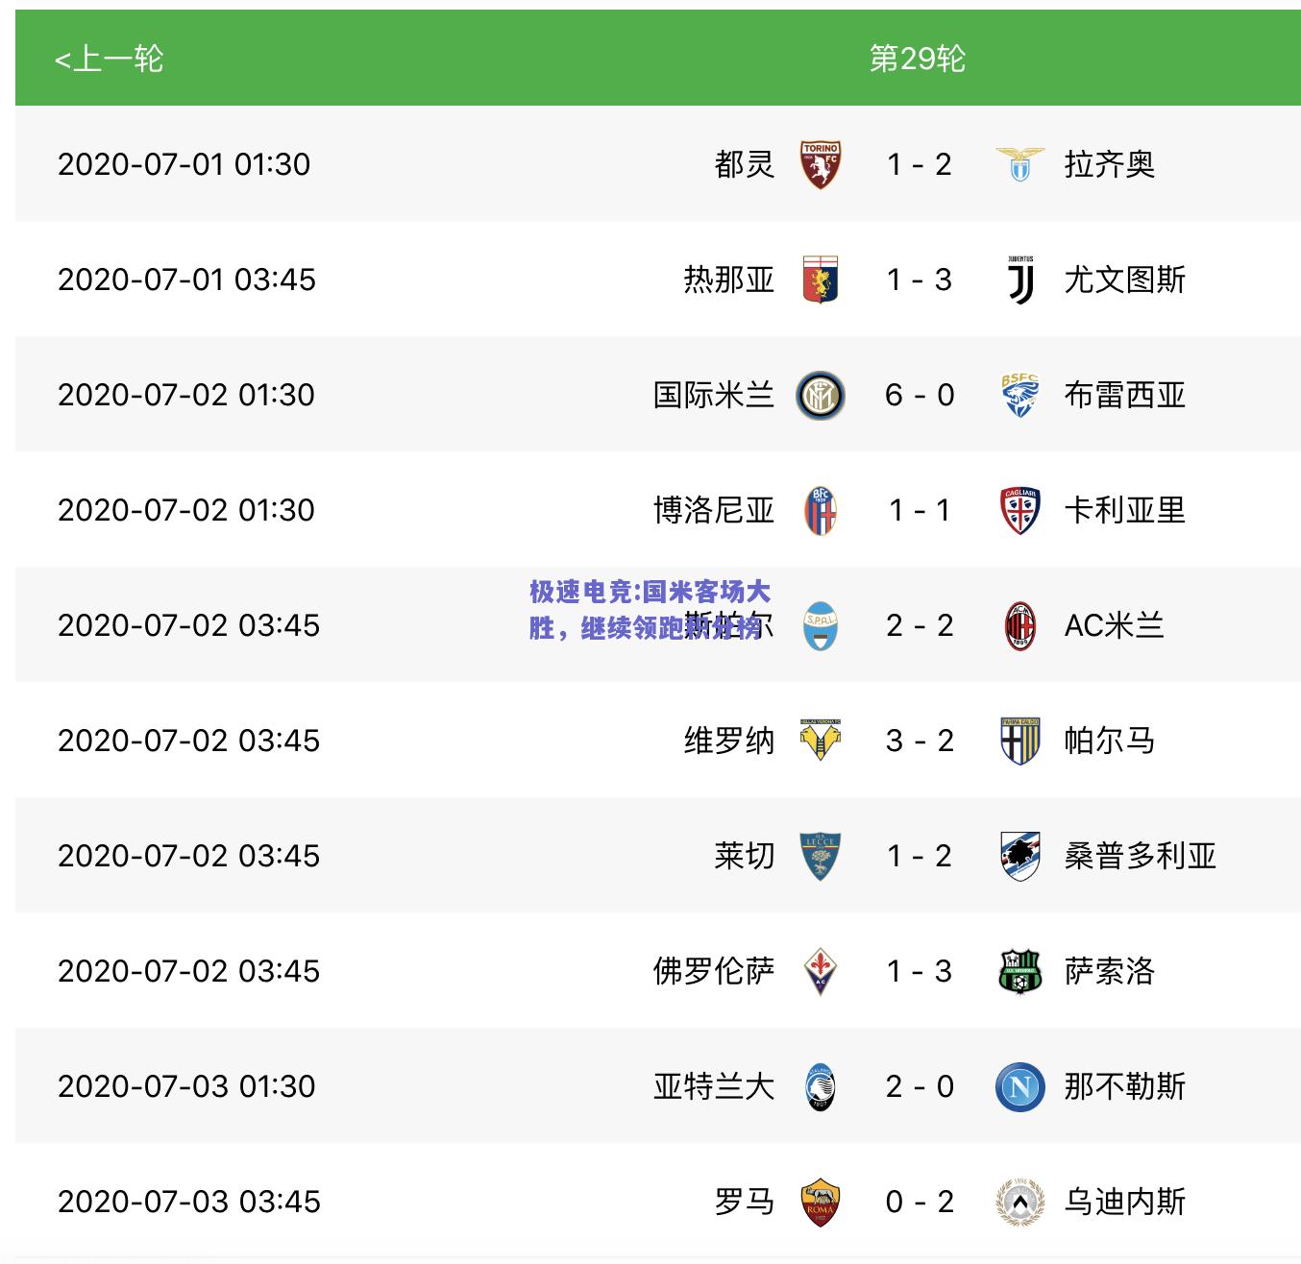Screen dimensions: 1301x1264
Task: Open the 3 - 2 Verona Parma score
Action: pyautogui.click(x=920, y=741)
